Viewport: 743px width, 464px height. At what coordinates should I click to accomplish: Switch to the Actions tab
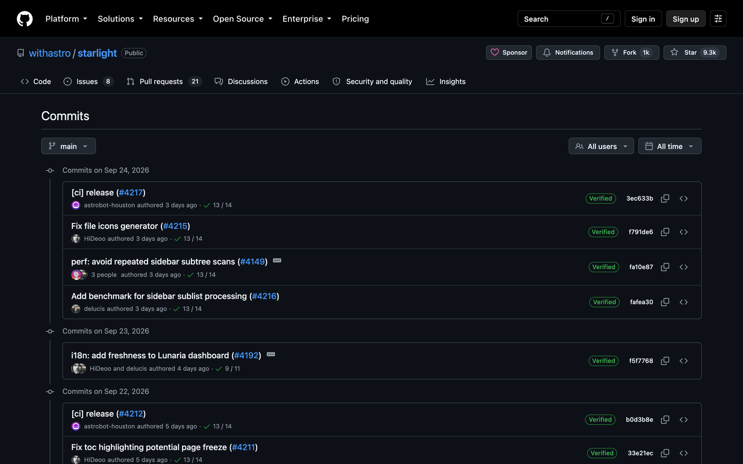pyautogui.click(x=300, y=81)
